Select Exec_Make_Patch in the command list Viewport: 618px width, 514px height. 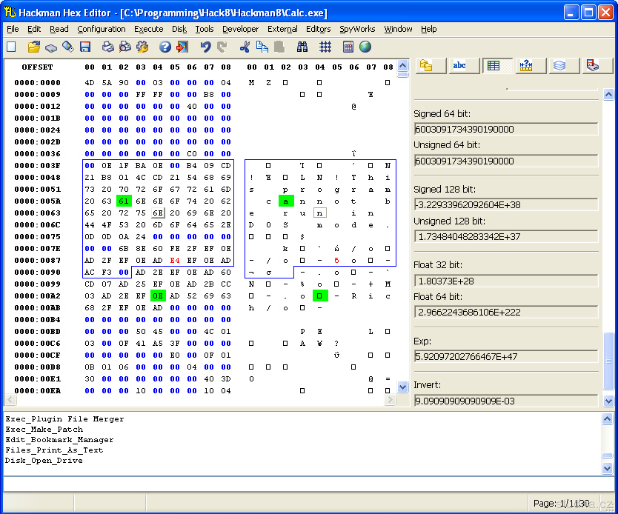44,430
